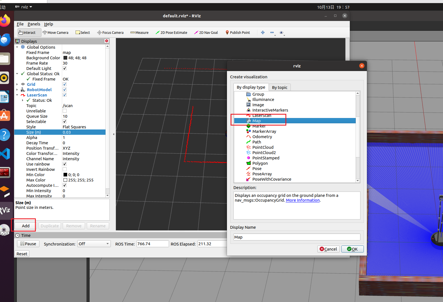Pick the Measure tool
This screenshot has width=443, height=302.
(x=139, y=33)
